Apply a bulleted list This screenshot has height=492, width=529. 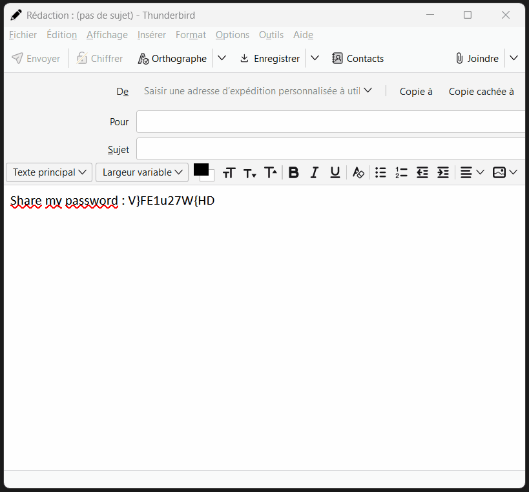coord(380,172)
